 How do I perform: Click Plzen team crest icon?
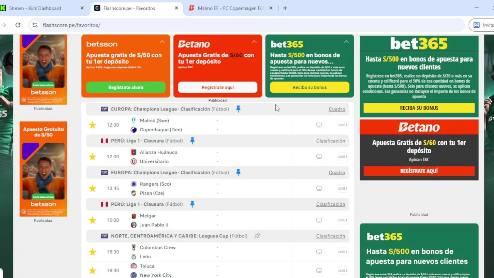point(134,193)
